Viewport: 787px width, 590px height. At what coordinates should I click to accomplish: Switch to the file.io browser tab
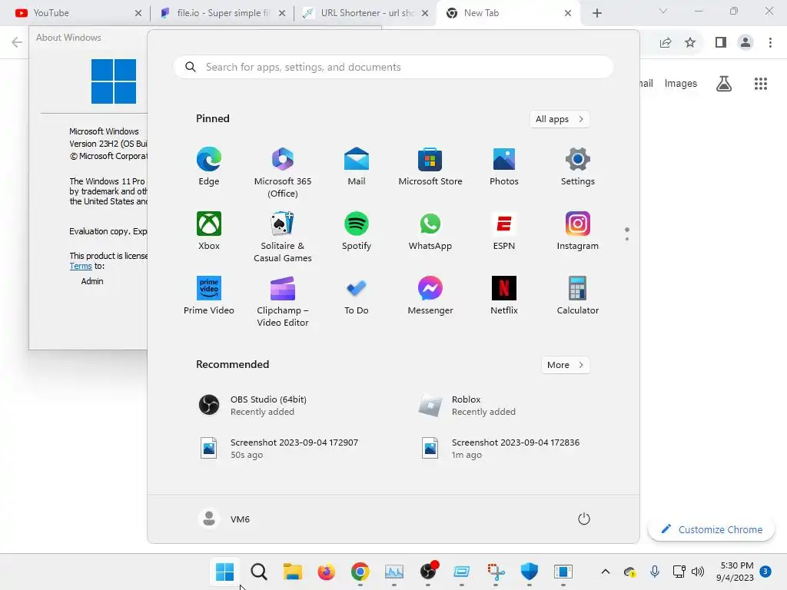click(x=221, y=13)
